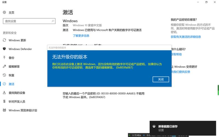Click the 我的产品密钥在哪里? heading

(184, 20)
